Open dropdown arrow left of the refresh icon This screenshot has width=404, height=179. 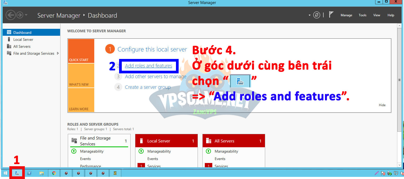(309, 15)
